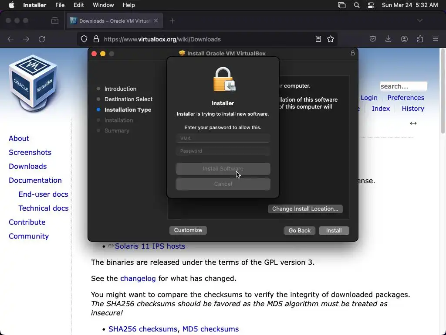
Task: Open the Solaris 11 IPS hosts link
Action: (150, 246)
